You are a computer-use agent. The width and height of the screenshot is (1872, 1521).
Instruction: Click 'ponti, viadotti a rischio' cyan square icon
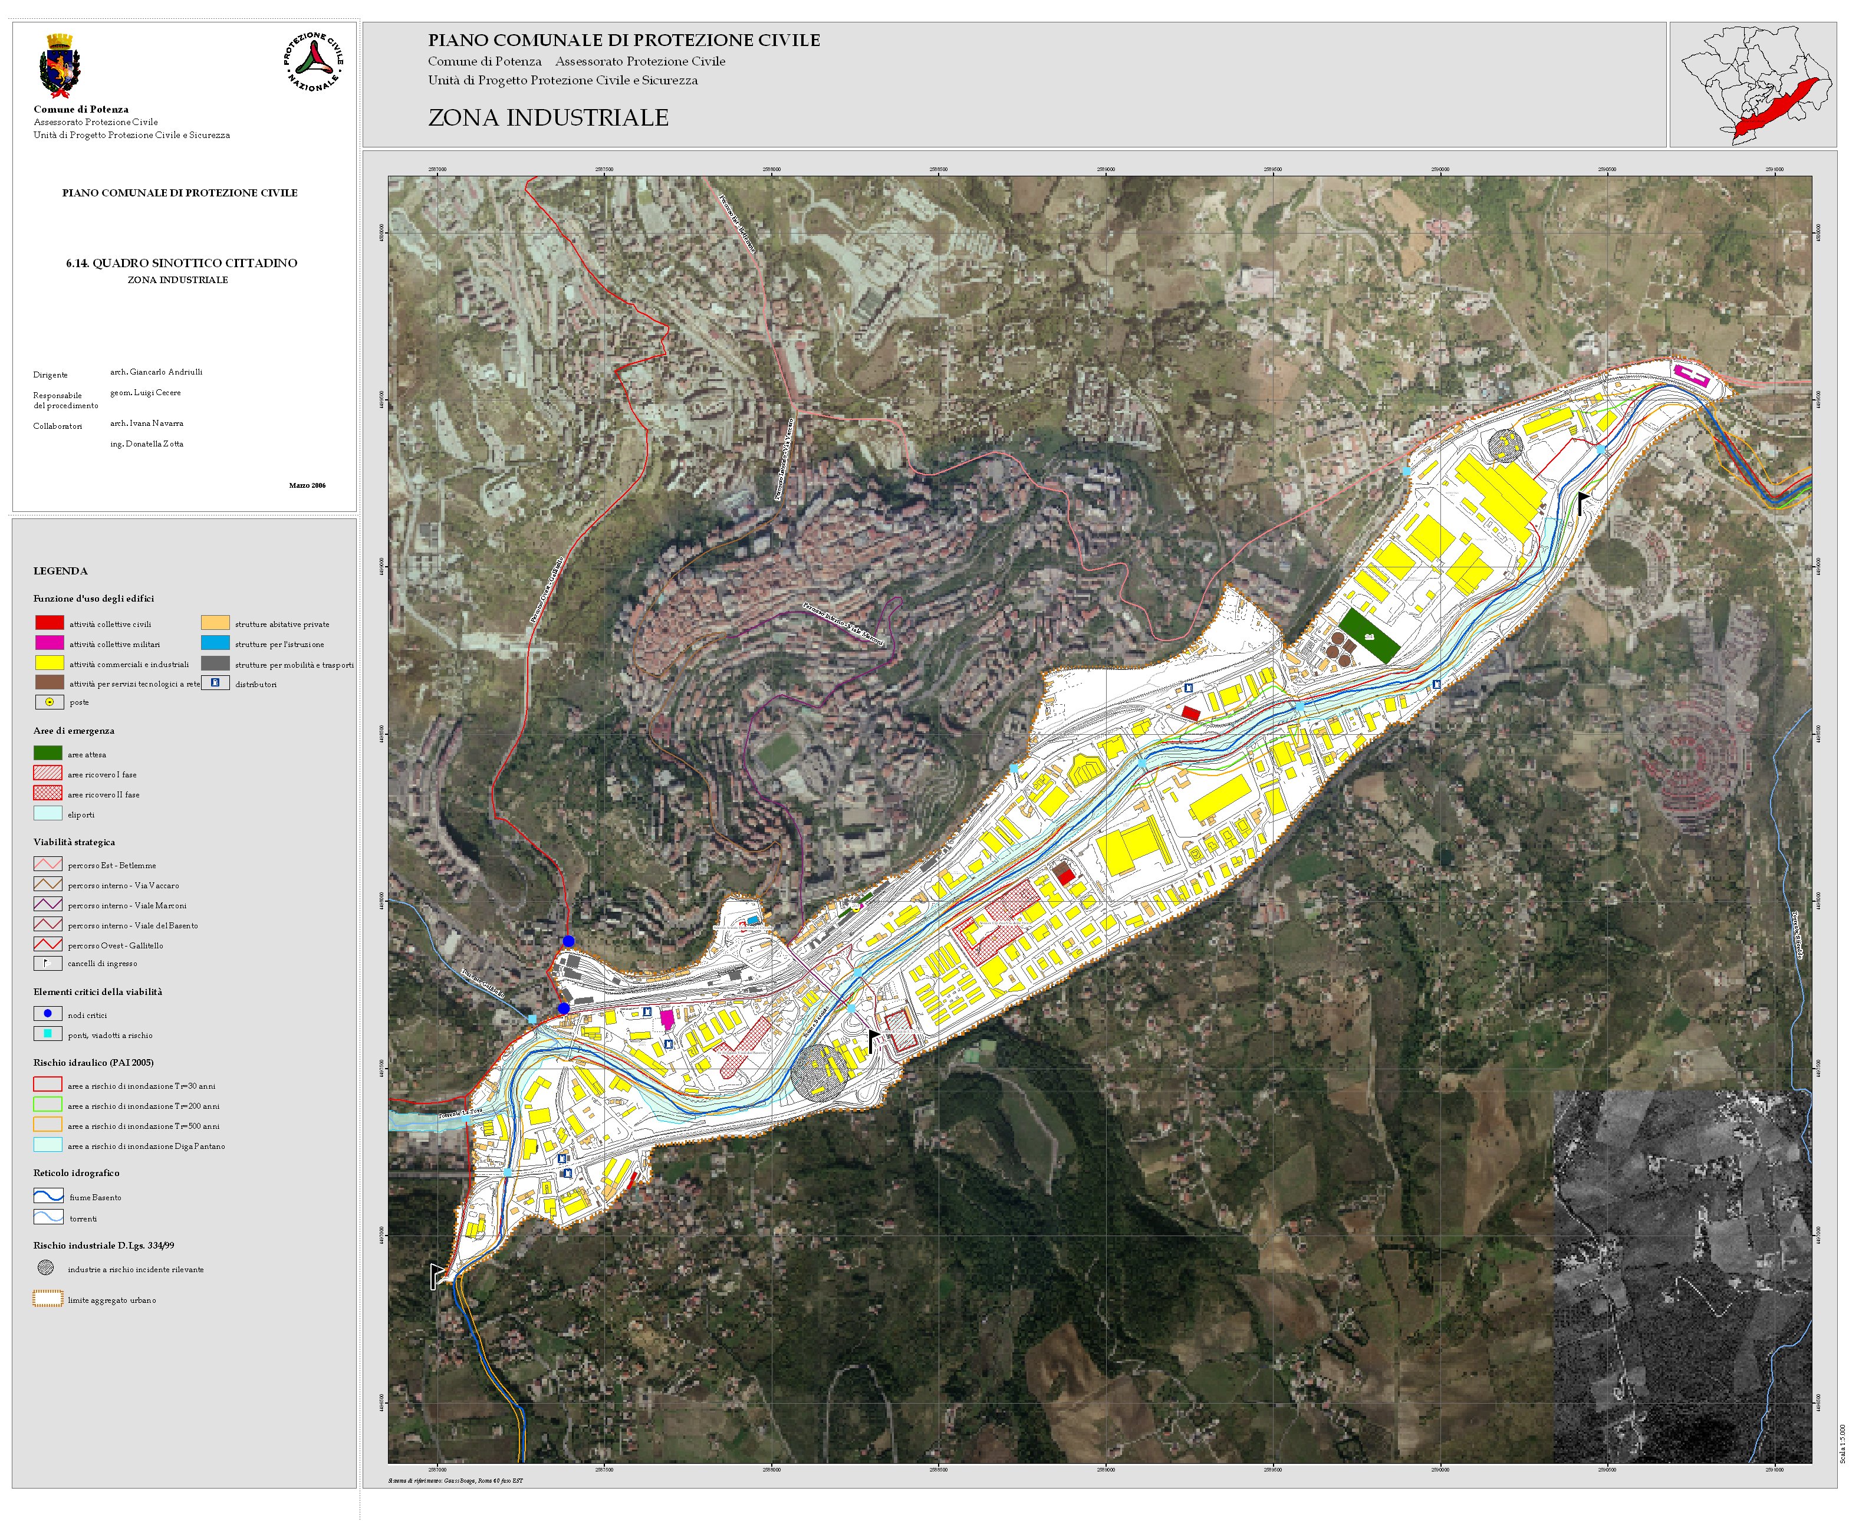[x=47, y=1034]
